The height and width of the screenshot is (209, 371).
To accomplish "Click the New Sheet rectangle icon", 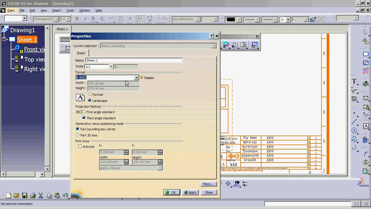I will (x=366, y=54).
